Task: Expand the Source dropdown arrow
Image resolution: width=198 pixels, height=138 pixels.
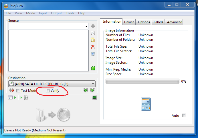Action: (x=86, y=26)
